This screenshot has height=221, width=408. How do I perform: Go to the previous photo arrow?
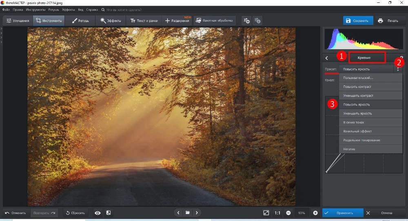coord(178,213)
